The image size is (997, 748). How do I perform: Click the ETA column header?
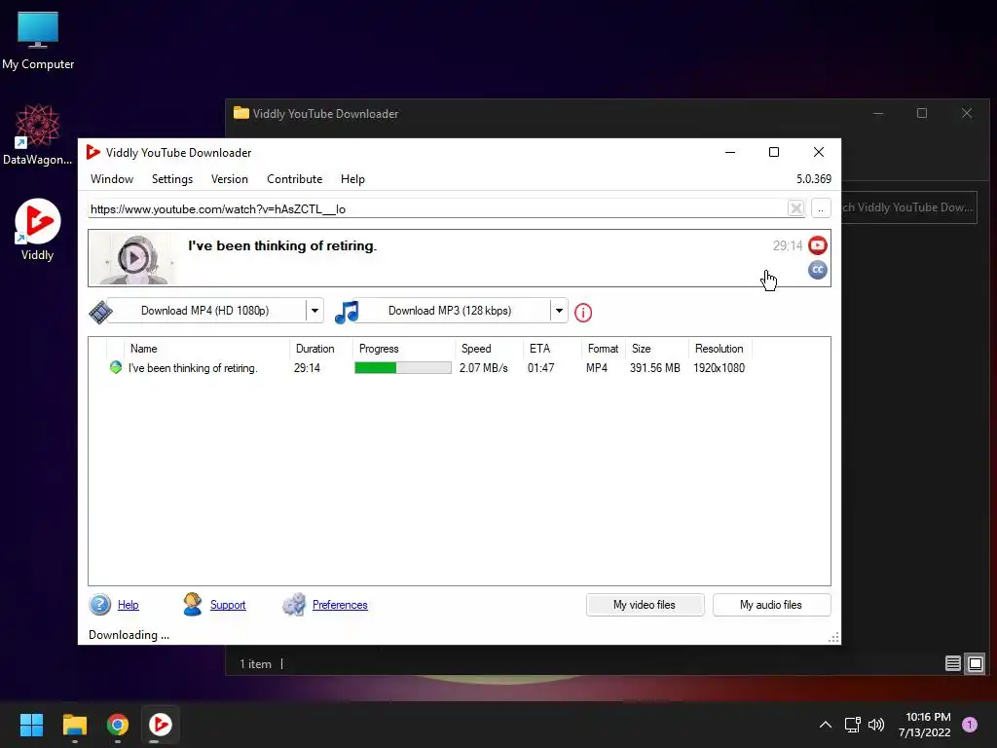tap(553, 349)
